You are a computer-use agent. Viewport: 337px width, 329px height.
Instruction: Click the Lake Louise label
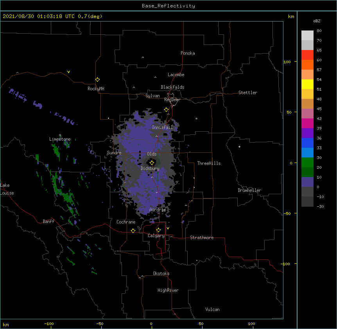[7, 189]
